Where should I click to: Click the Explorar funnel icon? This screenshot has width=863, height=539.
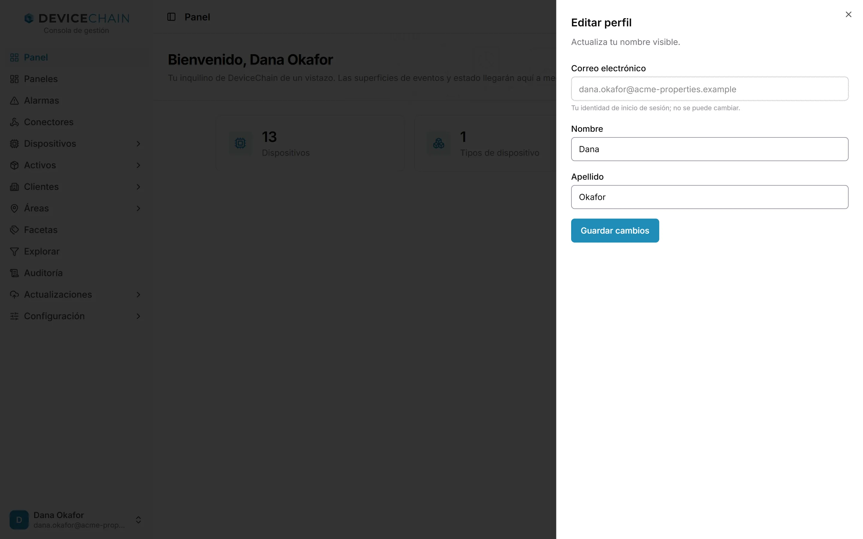(14, 252)
